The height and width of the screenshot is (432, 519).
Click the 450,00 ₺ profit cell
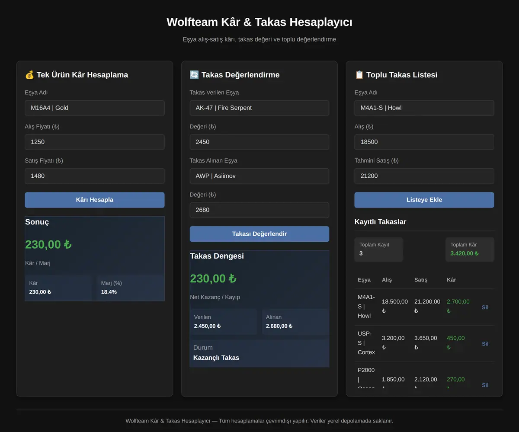pyautogui.click(x=456, y=342)
